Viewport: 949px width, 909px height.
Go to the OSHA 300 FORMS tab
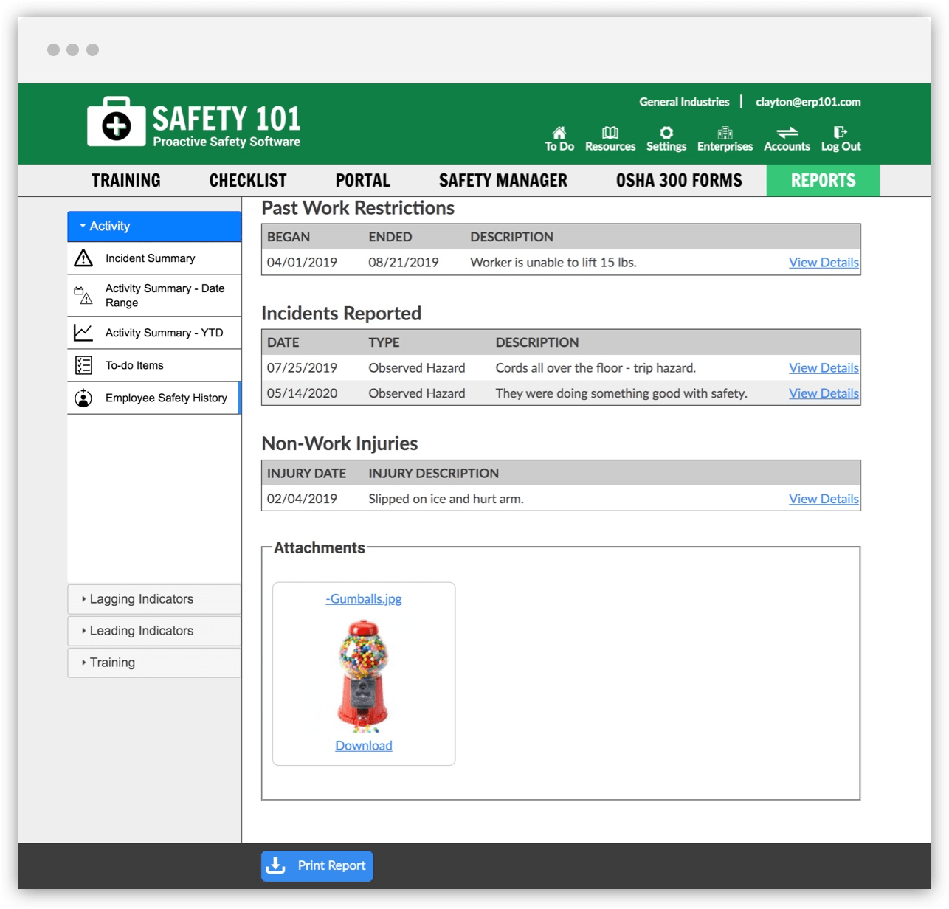click(x=679, y=181)
